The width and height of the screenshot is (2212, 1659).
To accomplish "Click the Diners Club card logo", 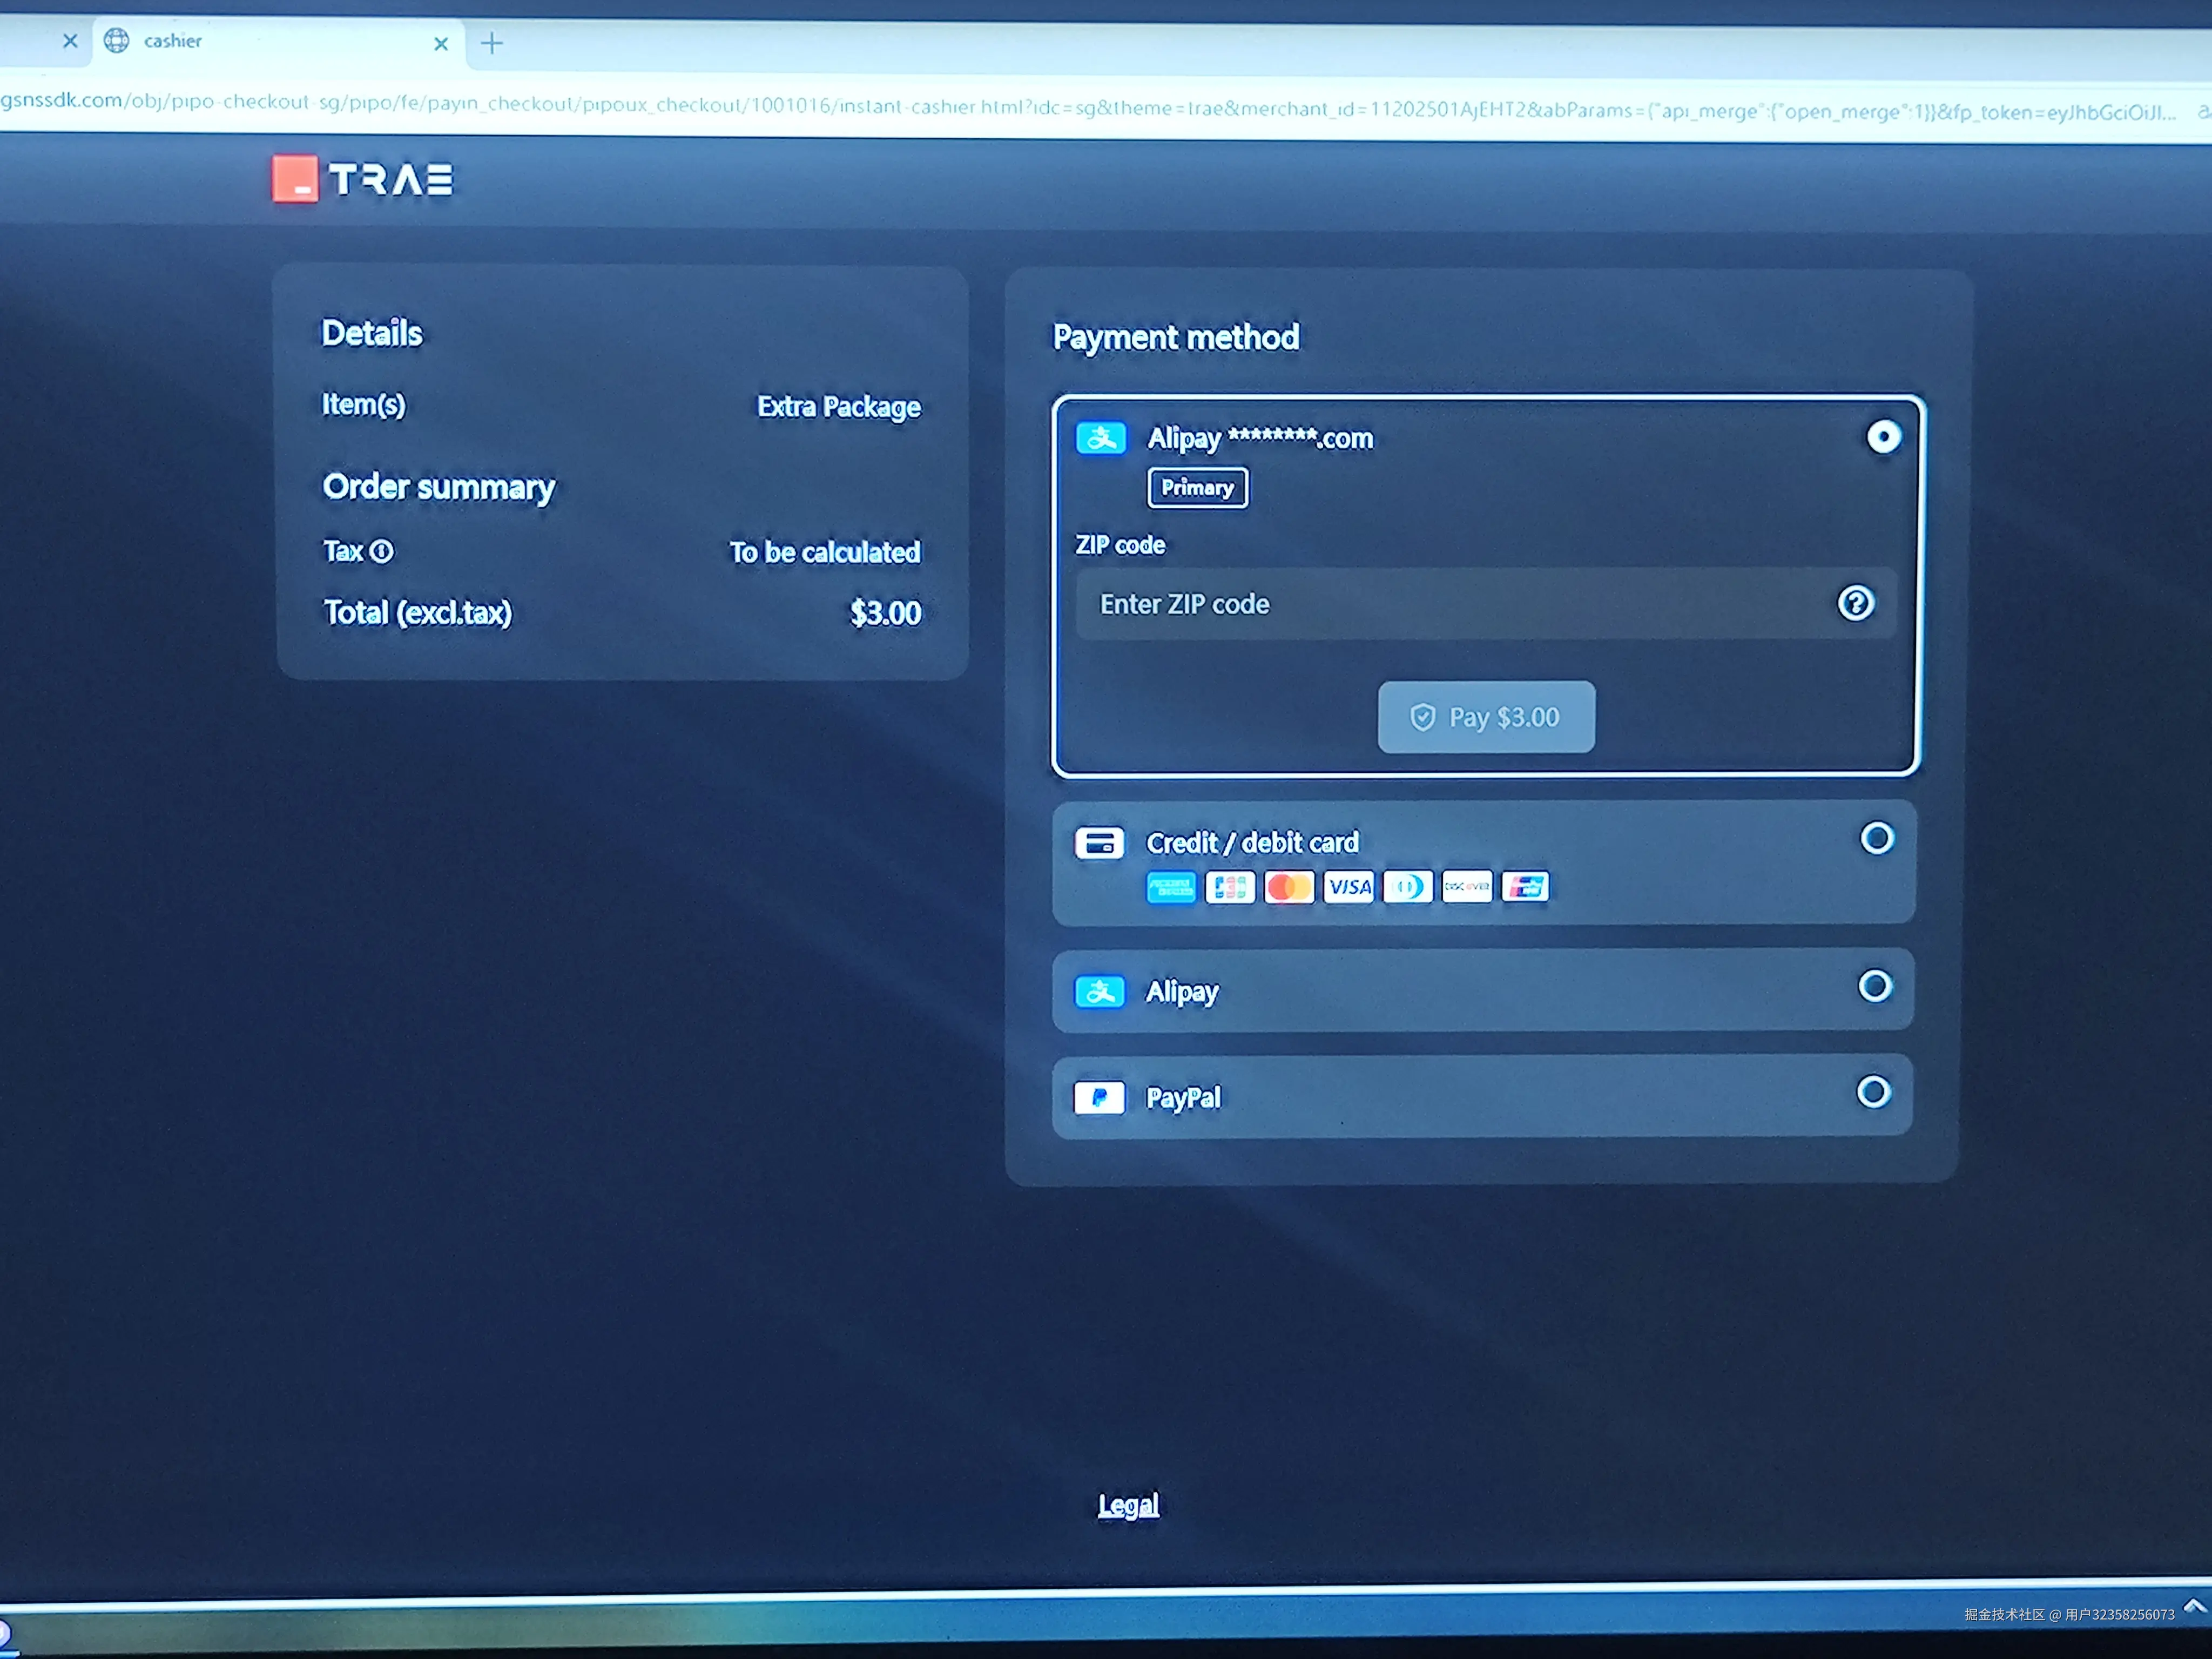I will (1408, 887).
